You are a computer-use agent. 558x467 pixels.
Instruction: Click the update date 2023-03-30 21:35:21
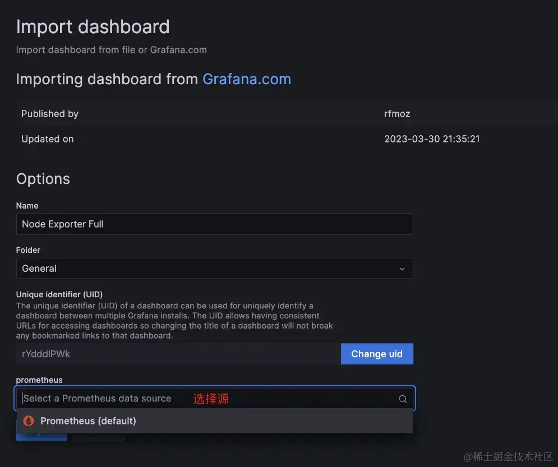click(432, 138)
